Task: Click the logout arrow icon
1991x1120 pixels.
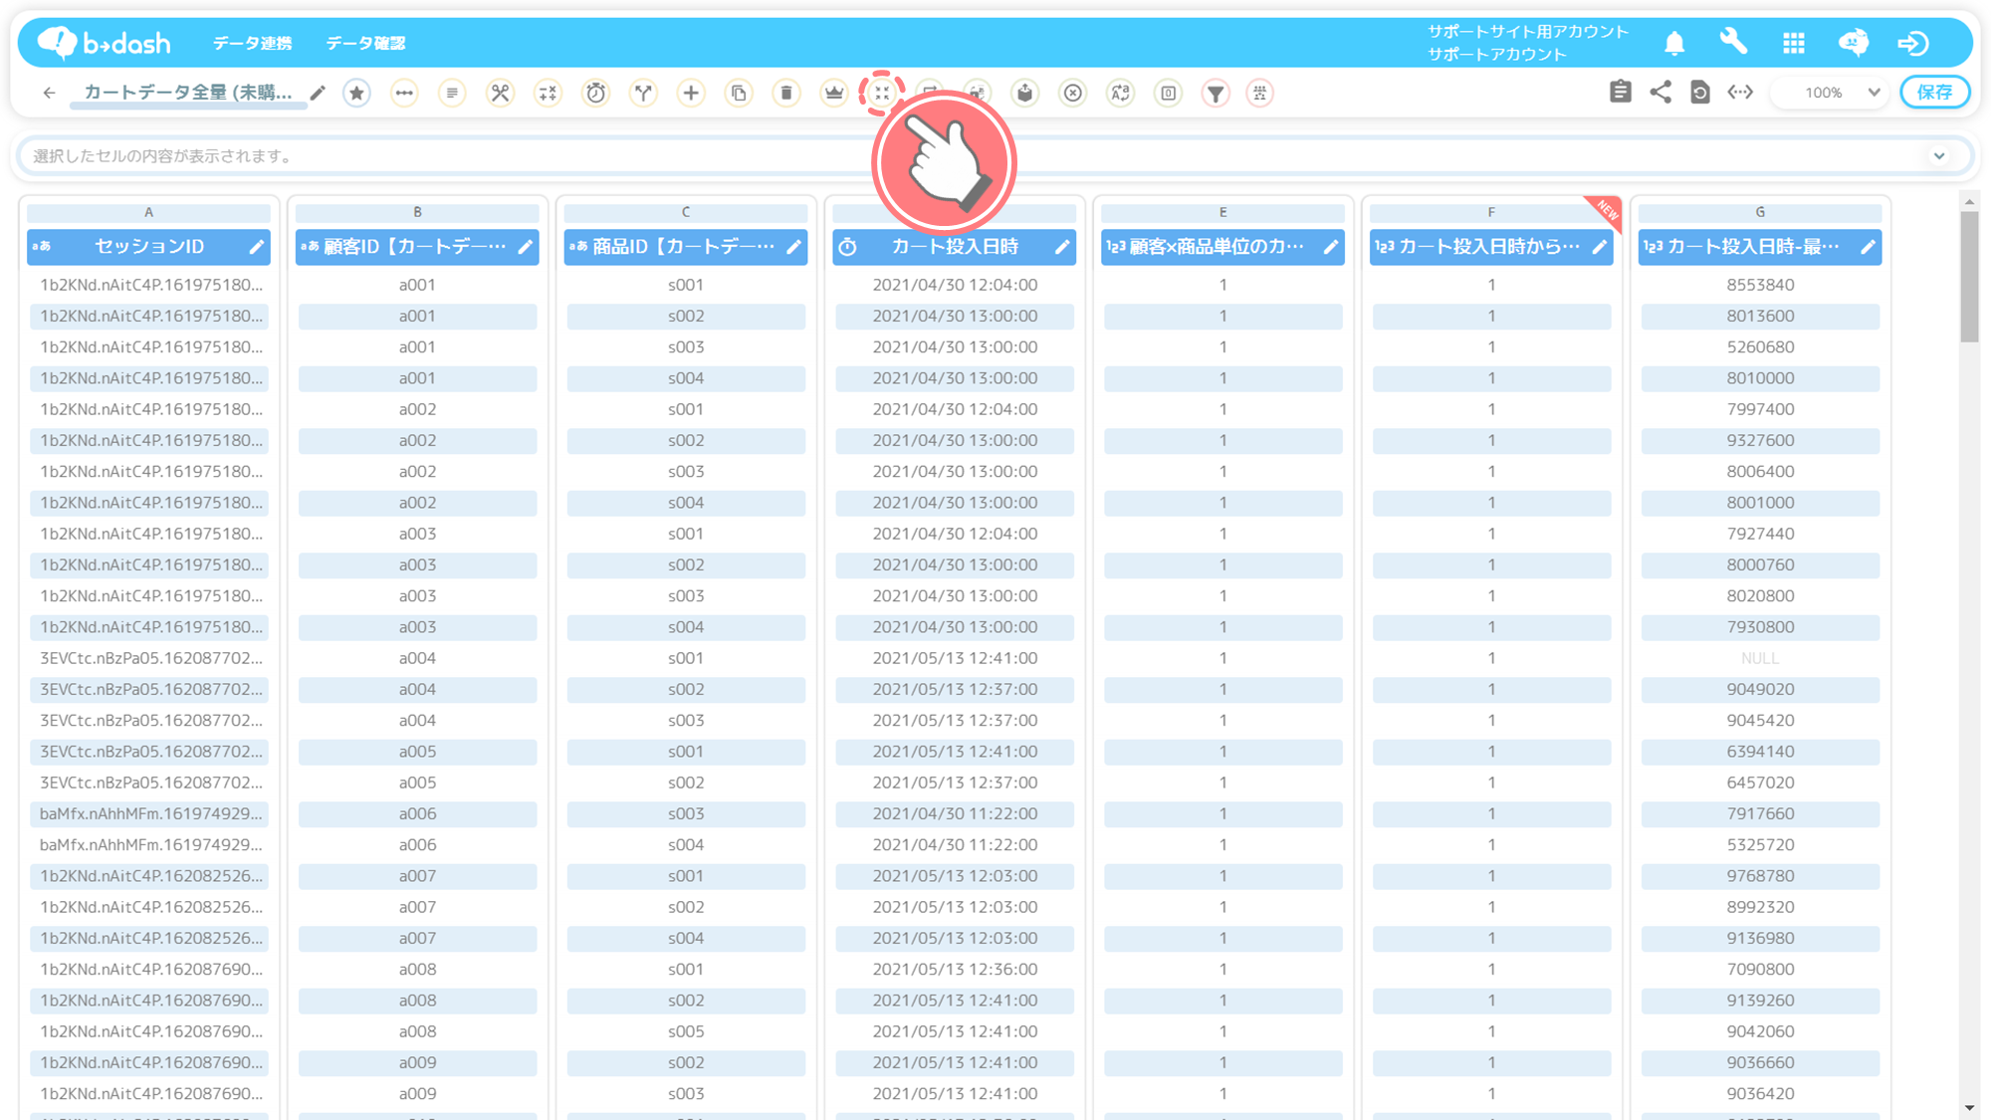Action: [x=1913, y=43]
